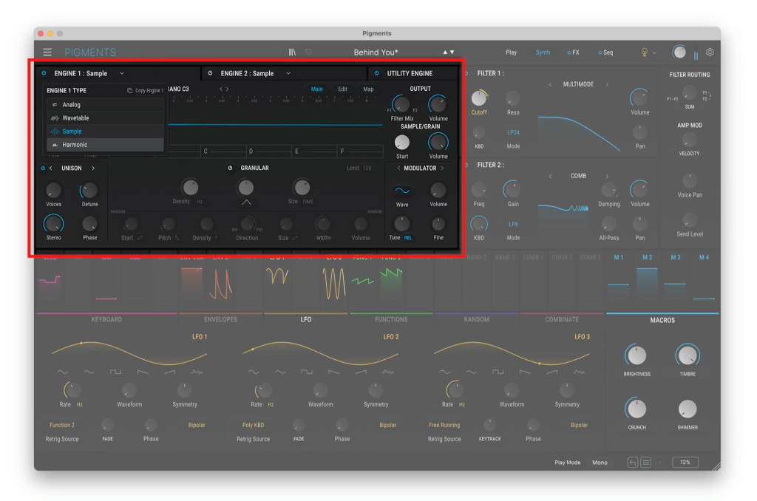
Task: Toggle Engine 2 power button
Action: point(210,73)
